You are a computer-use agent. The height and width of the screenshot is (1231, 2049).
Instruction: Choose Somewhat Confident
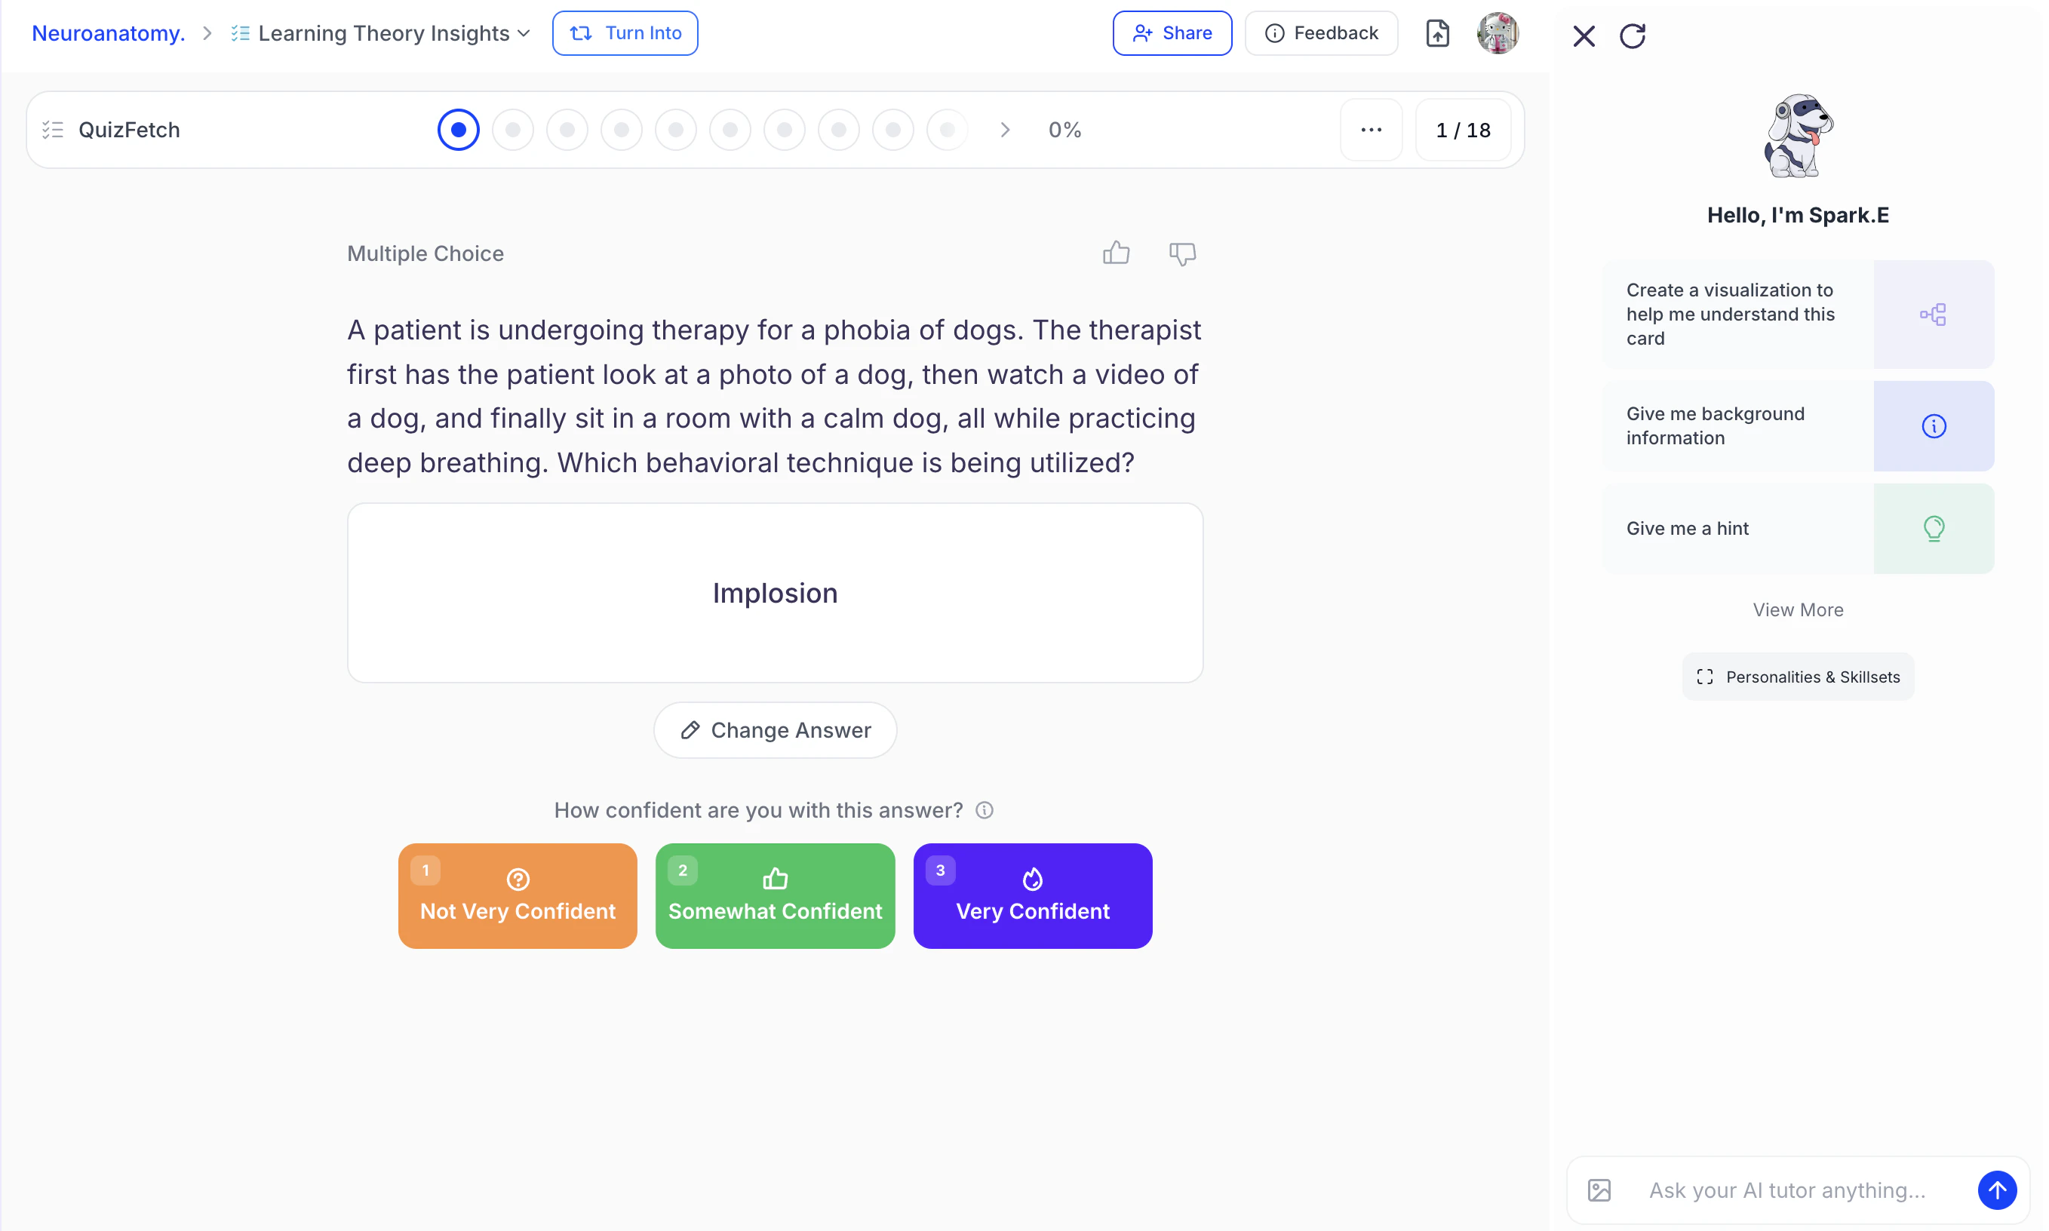pyautogui.click(x=775, y=896)
